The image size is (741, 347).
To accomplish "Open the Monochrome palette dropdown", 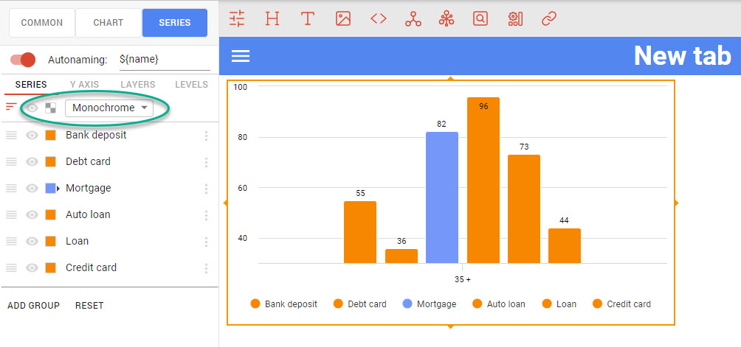I will tap(109, 108).
